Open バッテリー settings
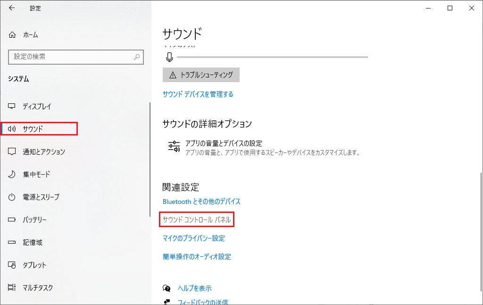 [34, 220]
